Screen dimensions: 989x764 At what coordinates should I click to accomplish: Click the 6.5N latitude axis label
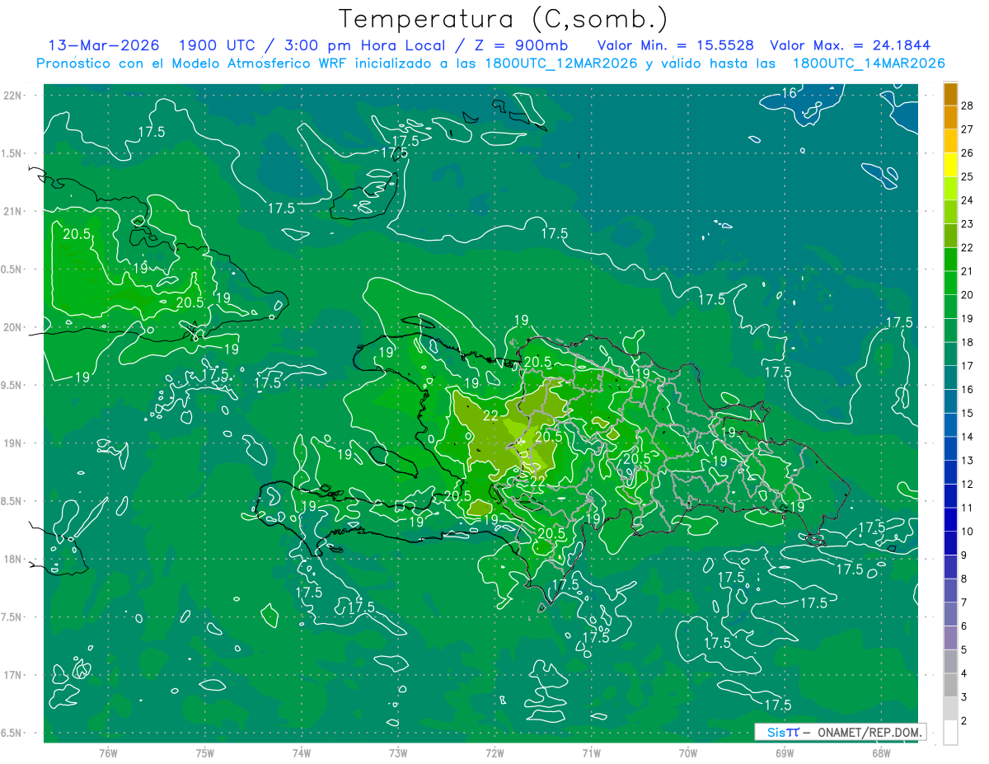tap(12, 733)
